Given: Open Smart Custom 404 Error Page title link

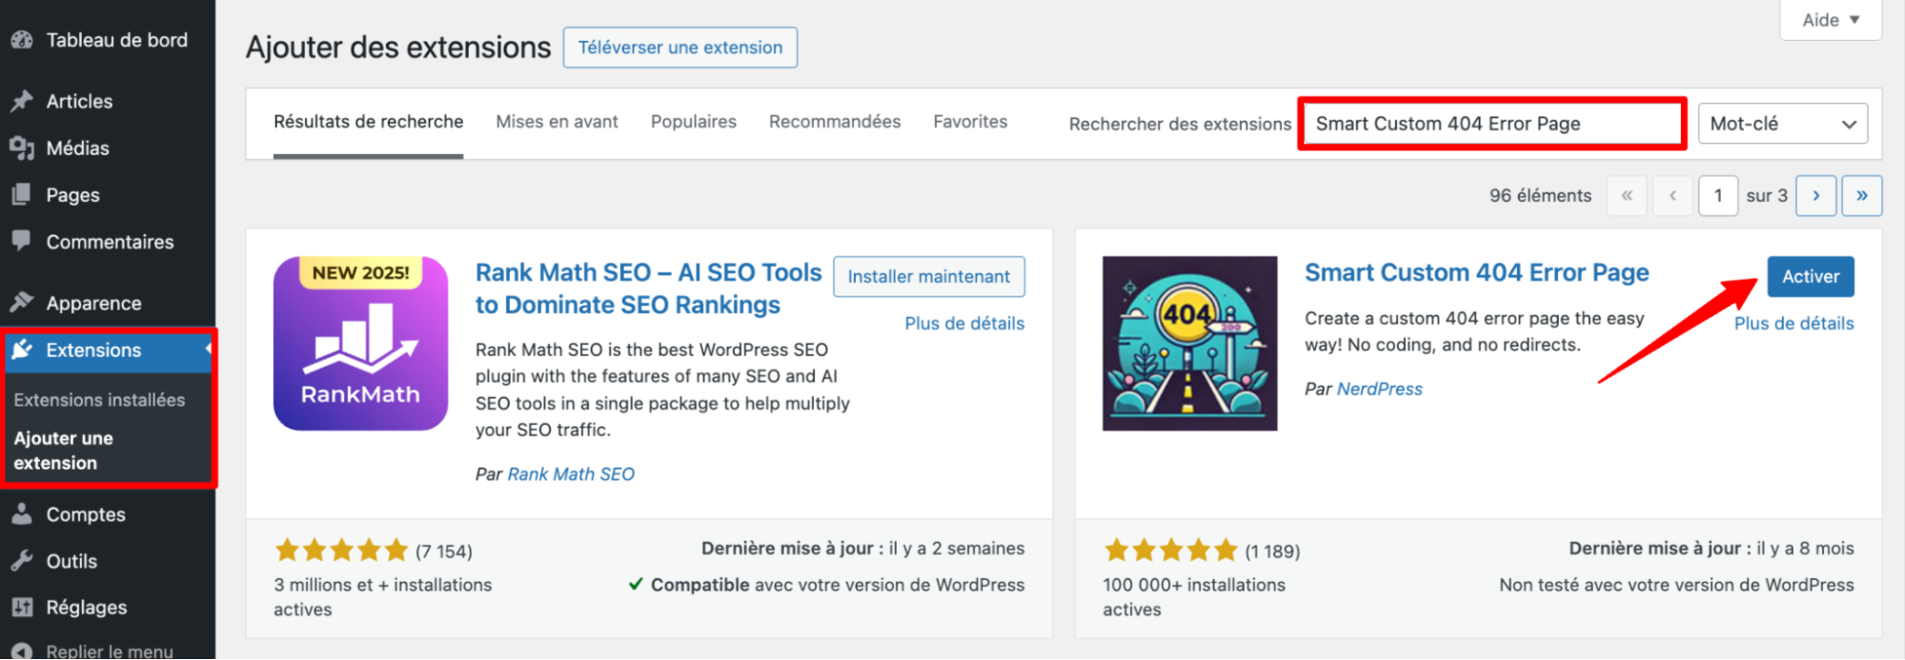Looking at the screenshot, I should point(1476,272).
